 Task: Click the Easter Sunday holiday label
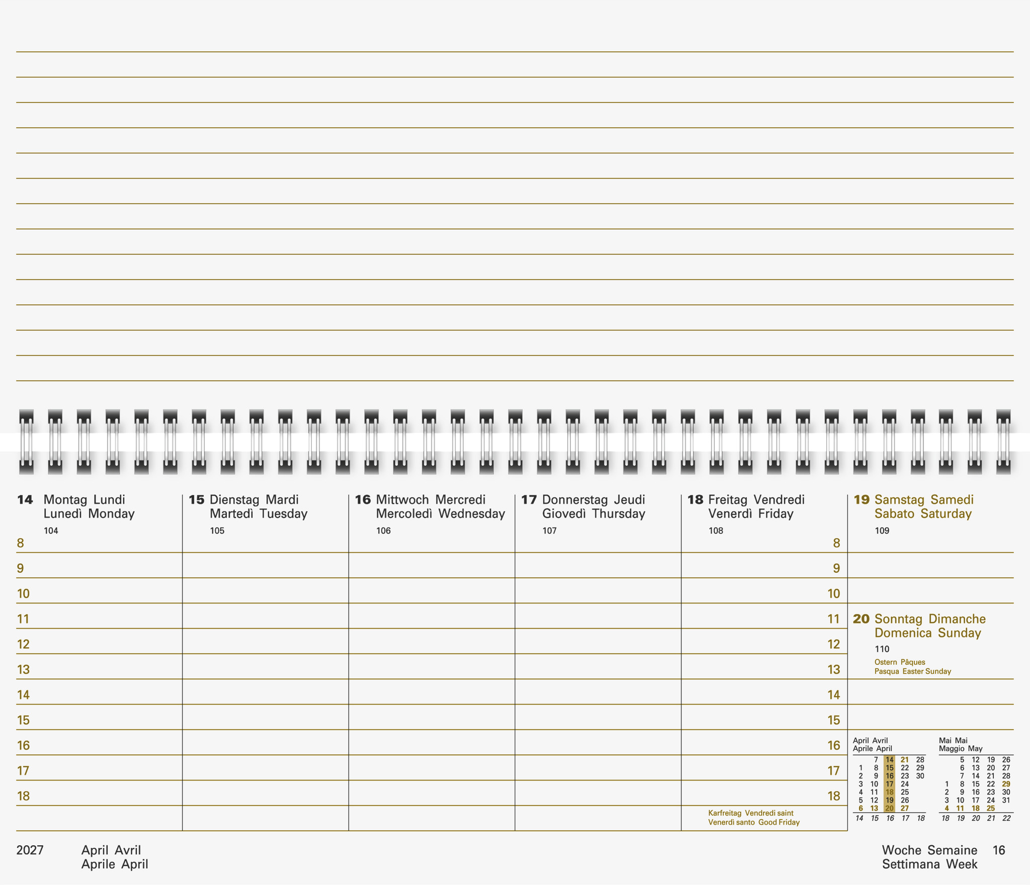pyautogui.click(x=912, y=667)
